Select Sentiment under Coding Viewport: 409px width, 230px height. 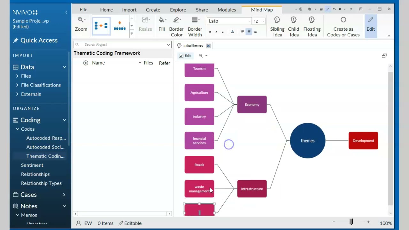(32, 165)
